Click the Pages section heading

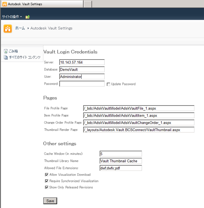point(50,98)
